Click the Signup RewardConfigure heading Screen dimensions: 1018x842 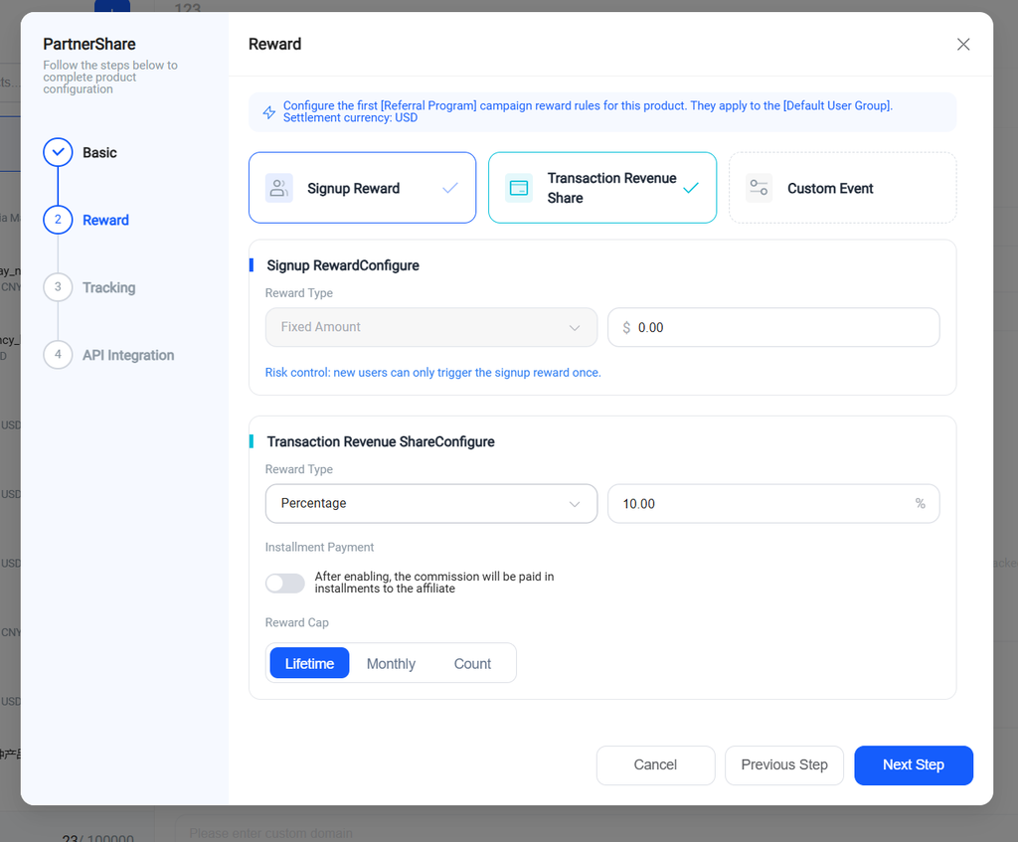[343, 265]
